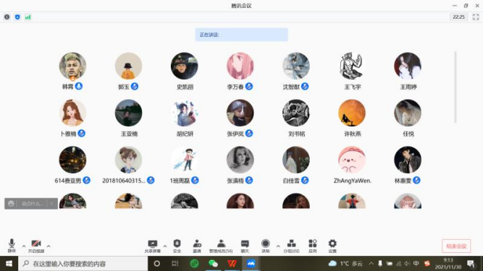The width and height of the screenshot is (483, 271).
Task: Open the Security shield menu
Action: pyautogui.click(x=177, y=246)
